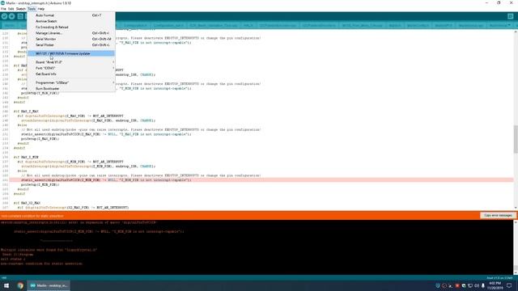Click the editor scrollbar down arrow
The width and height of the screenshot is (518, 291).
pos(516,208)
